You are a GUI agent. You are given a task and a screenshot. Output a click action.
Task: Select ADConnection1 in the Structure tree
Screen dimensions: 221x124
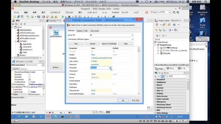click(26, 30)
